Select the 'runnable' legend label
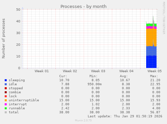 tap(17, 108)
